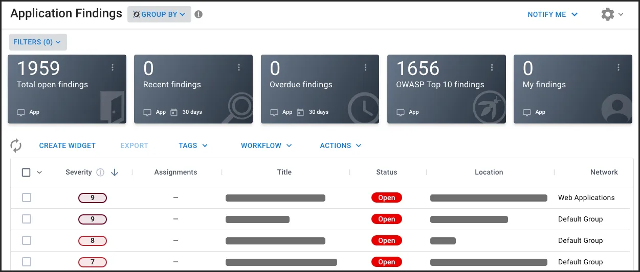640x272 pixels.
Task: Click the Network column header
Action: 604,172
